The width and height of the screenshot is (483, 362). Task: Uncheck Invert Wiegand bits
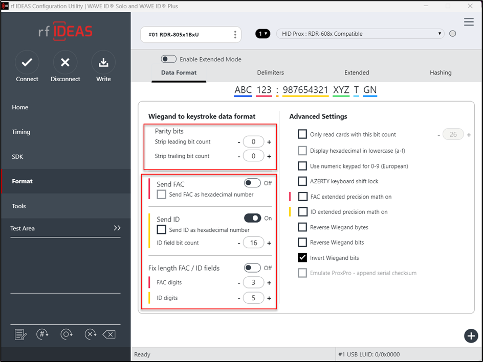[x=302, y=258]
